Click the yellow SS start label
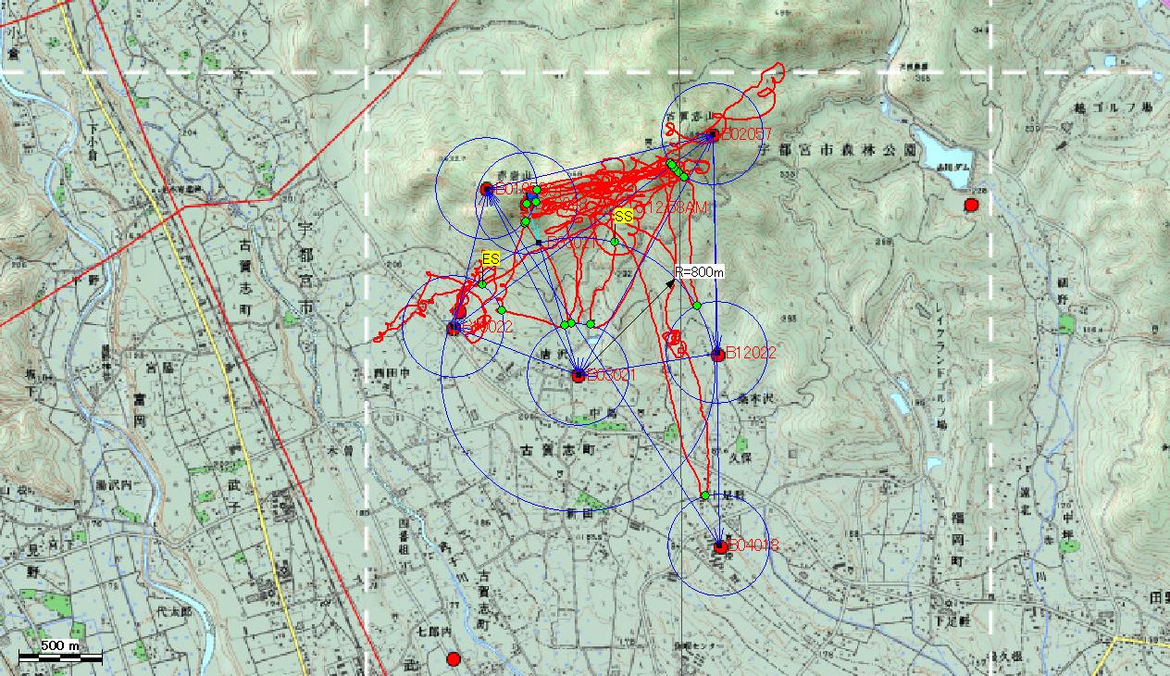The image size is (1170, 676). (624, 216)
